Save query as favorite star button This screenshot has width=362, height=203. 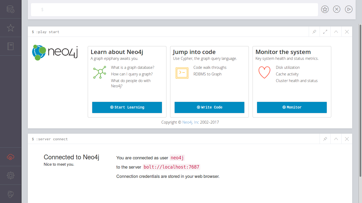325,10
